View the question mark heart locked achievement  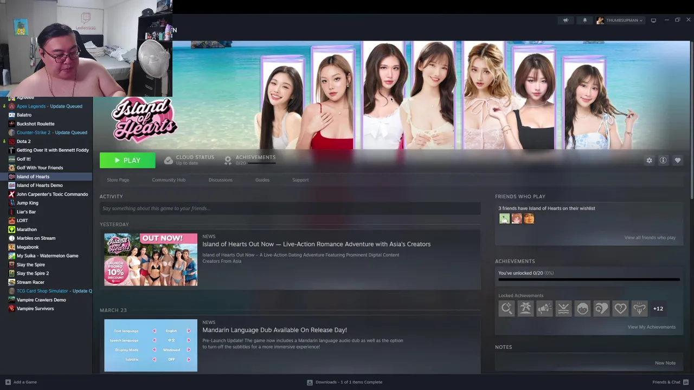pos(620,309)
